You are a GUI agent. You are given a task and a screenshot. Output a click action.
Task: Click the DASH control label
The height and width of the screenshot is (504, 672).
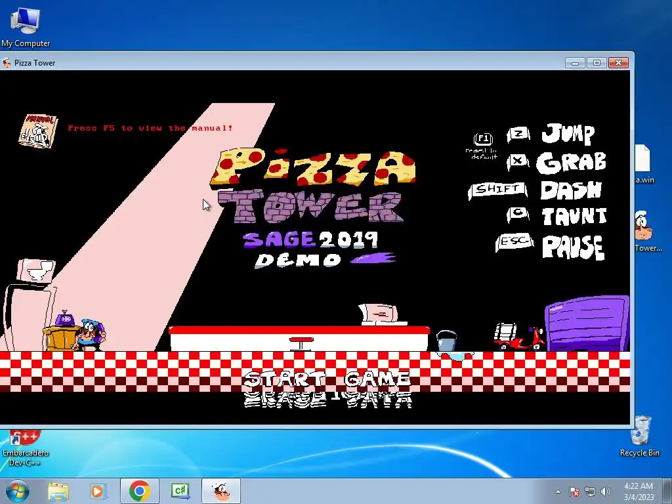pos(571,190)
